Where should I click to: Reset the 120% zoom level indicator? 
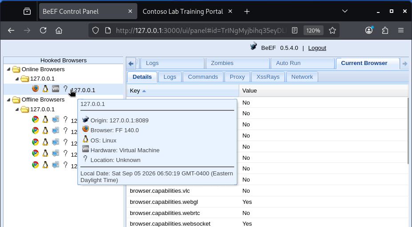tap(313, 31)
